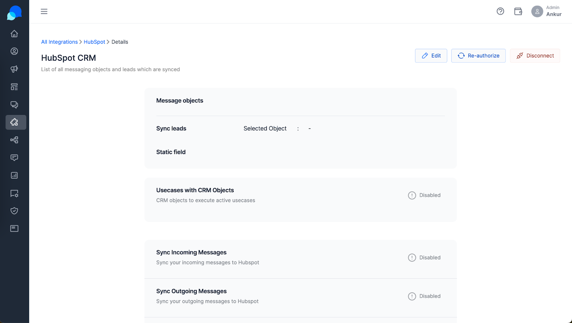
Task: Open the home icon in sidebar
Action: (14, 34)
